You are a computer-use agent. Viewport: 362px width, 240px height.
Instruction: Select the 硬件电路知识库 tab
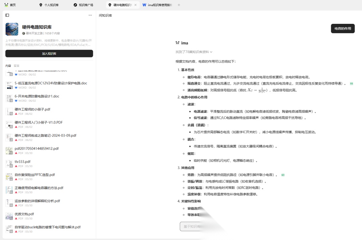(x=122, y=5)
